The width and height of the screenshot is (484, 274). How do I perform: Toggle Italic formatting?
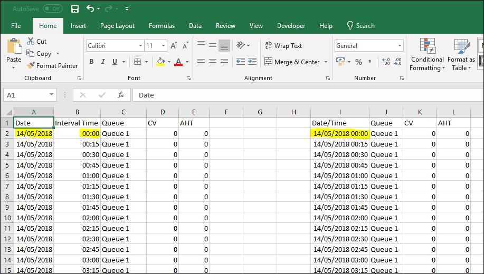coord(103,62)
